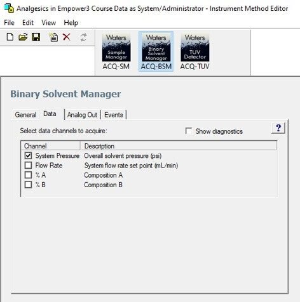Click 'Overall solvent pressure (psi)' description
The height and width of the screenshot is (302, 300).
(123, 156)
